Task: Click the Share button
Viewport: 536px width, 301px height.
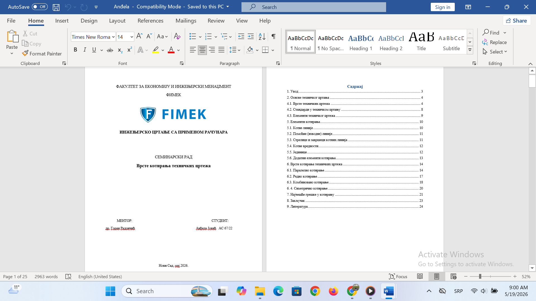Action: (x=517, y=21)
